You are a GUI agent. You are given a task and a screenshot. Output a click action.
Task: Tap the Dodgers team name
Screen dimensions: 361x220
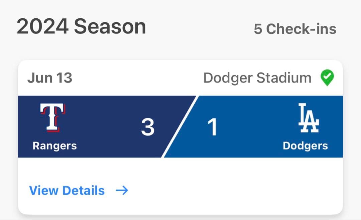305,146
